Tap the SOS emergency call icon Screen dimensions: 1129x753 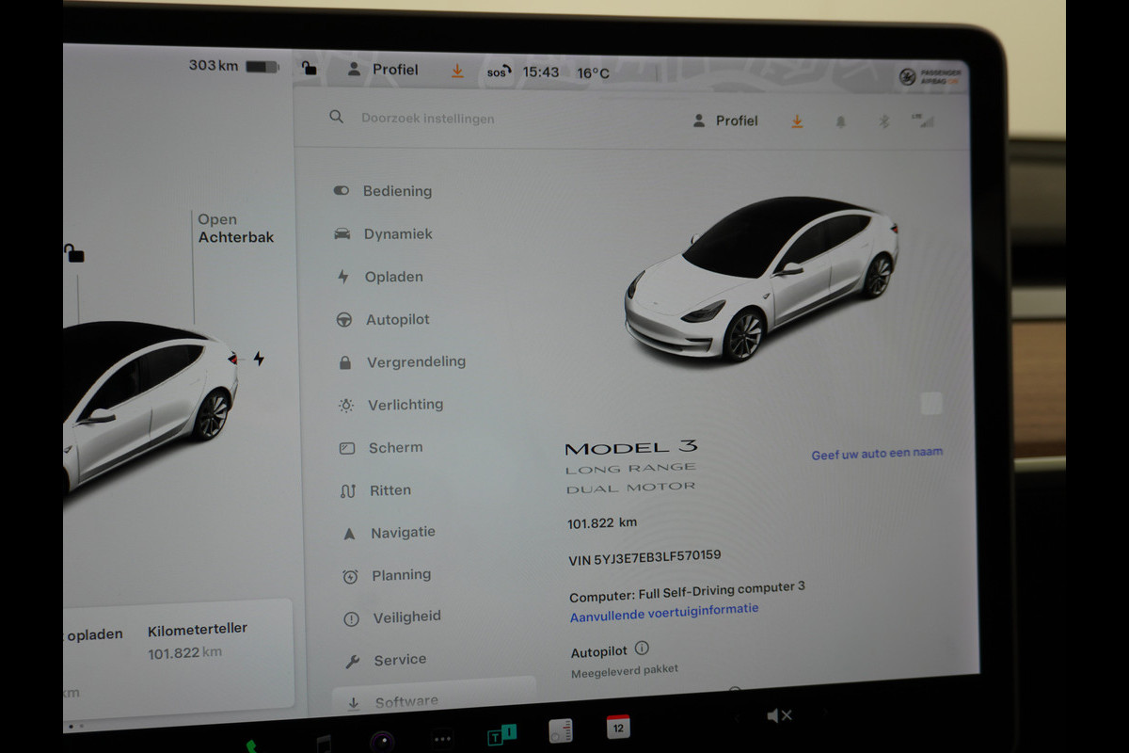tap(499, 72)
